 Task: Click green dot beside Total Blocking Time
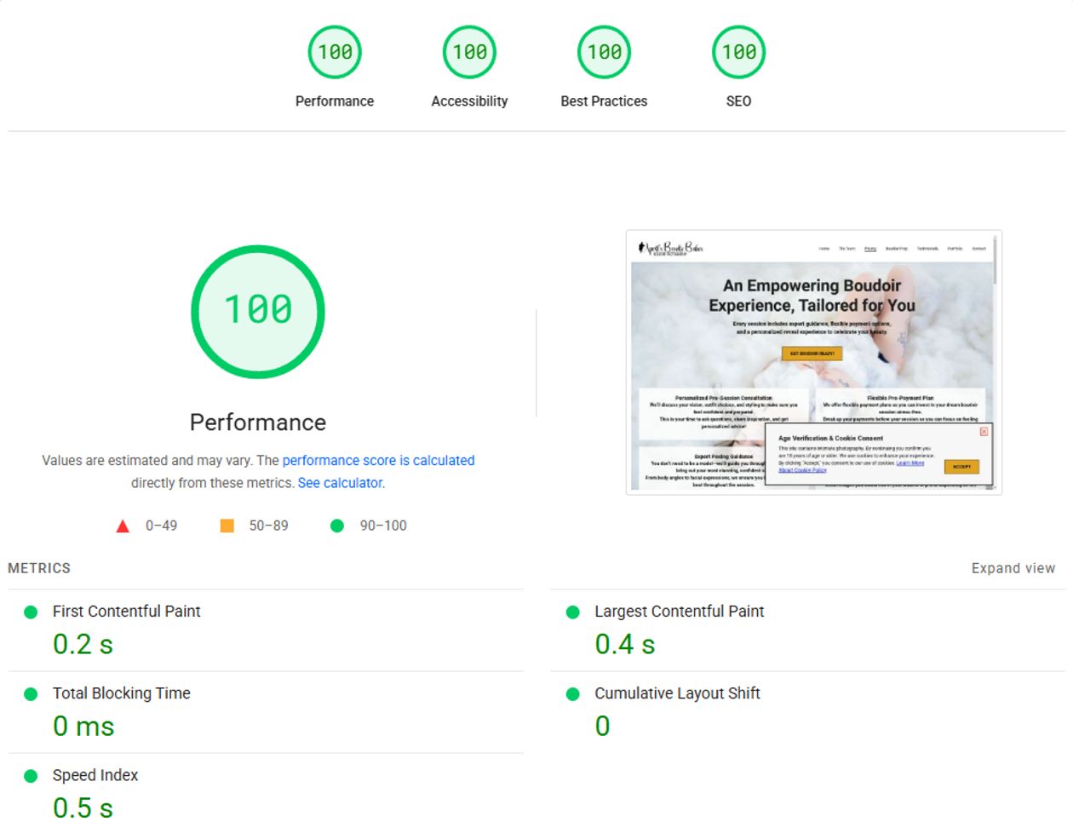pos(31,693)
